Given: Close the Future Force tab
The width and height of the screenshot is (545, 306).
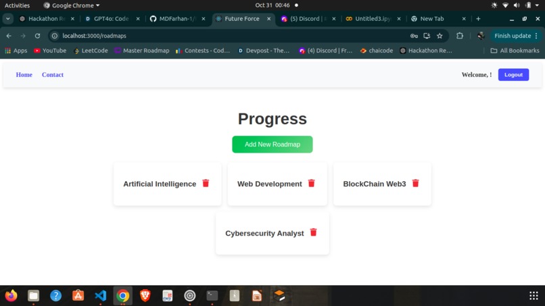Looking at the screenshot, I should [x=268, y=19].
